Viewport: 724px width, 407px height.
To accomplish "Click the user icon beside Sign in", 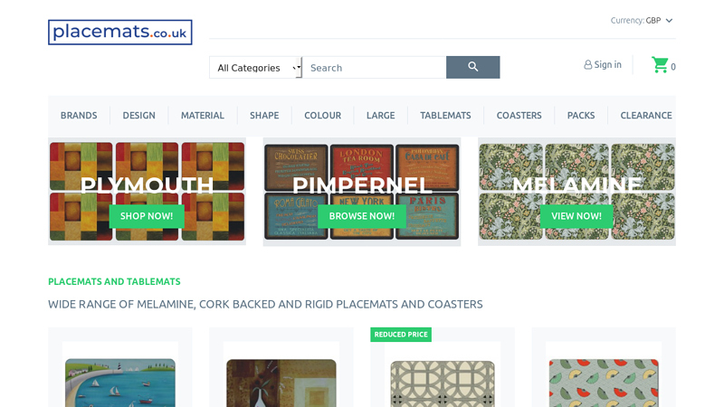I will [x=587, y=64].
